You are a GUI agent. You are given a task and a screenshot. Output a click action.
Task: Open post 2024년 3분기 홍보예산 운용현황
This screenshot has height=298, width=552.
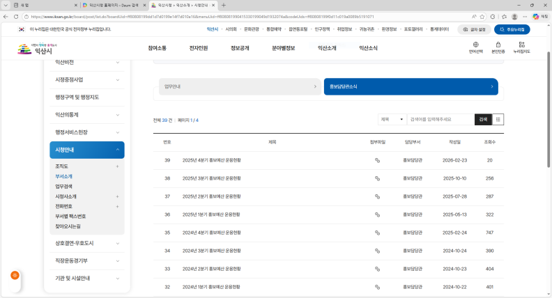click(x=212, y=251)
